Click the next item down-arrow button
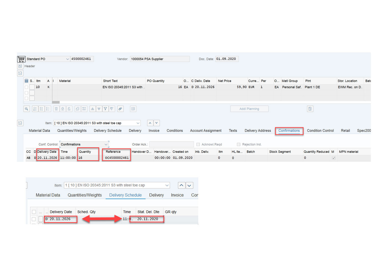This screenshot has width=388, height=278. [156, 123]
